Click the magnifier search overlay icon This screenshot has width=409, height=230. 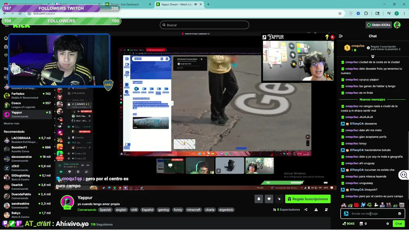pos(404,175)
